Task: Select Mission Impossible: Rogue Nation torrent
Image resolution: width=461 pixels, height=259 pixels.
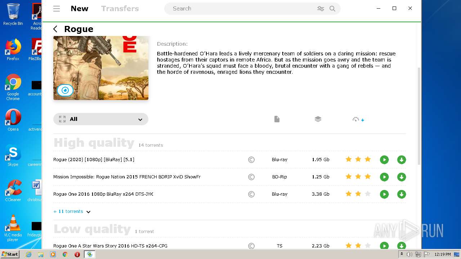Action: 127,177
